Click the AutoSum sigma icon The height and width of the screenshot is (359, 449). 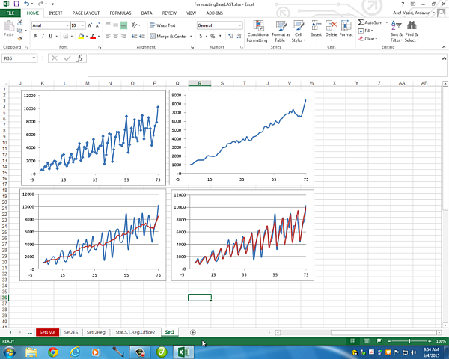[361, 22]
